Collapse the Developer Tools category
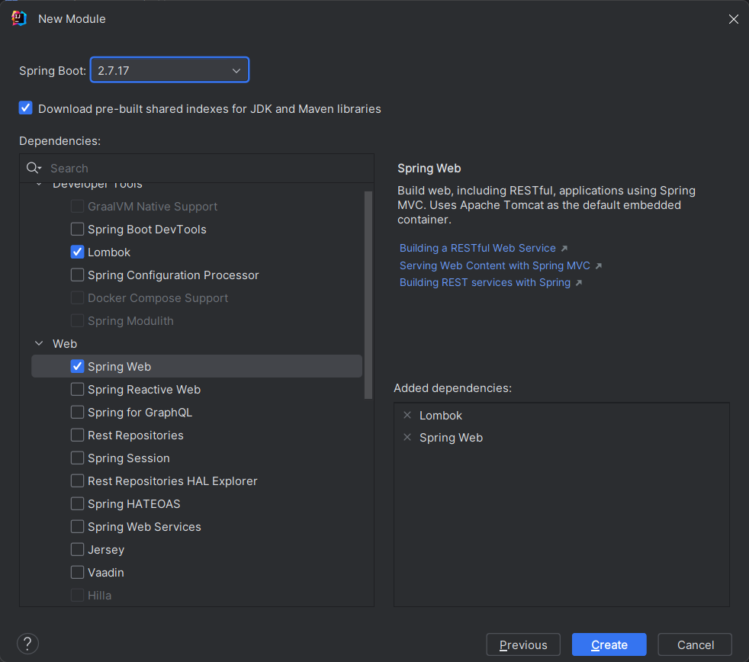The image size is (749, 662). (40, 185)
